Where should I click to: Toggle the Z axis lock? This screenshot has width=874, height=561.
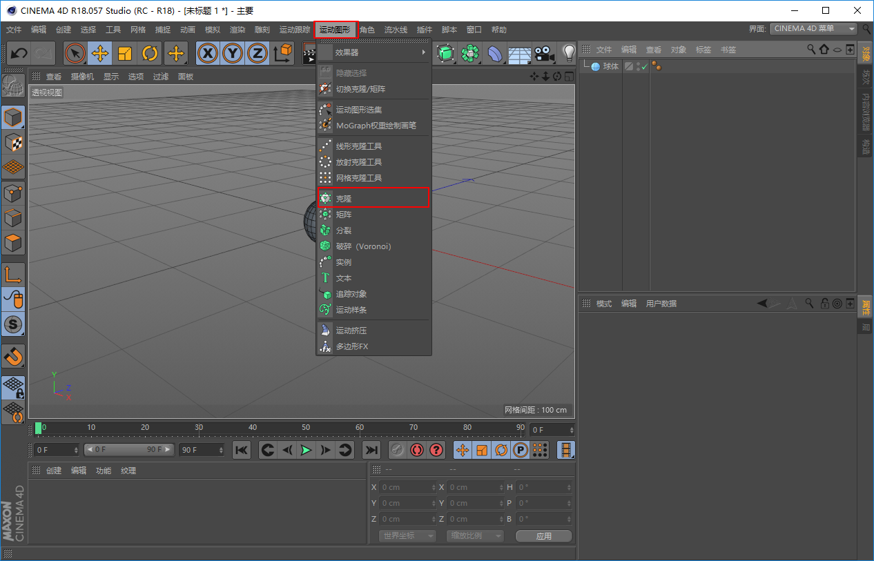(x=258, y=53)
